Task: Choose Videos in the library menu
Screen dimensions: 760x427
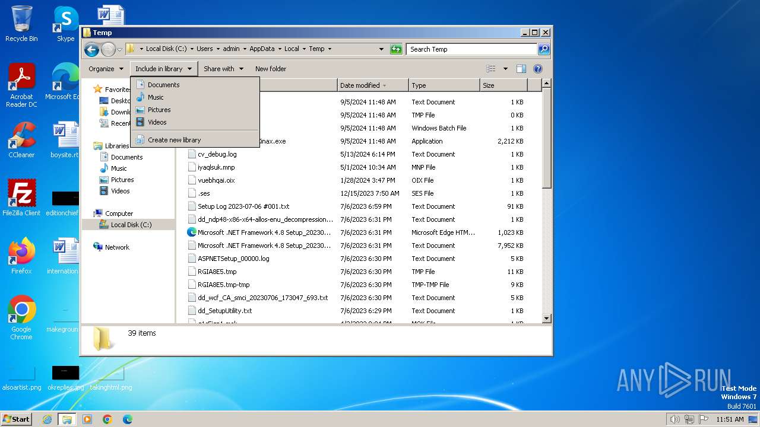Action: coord(195,122)
